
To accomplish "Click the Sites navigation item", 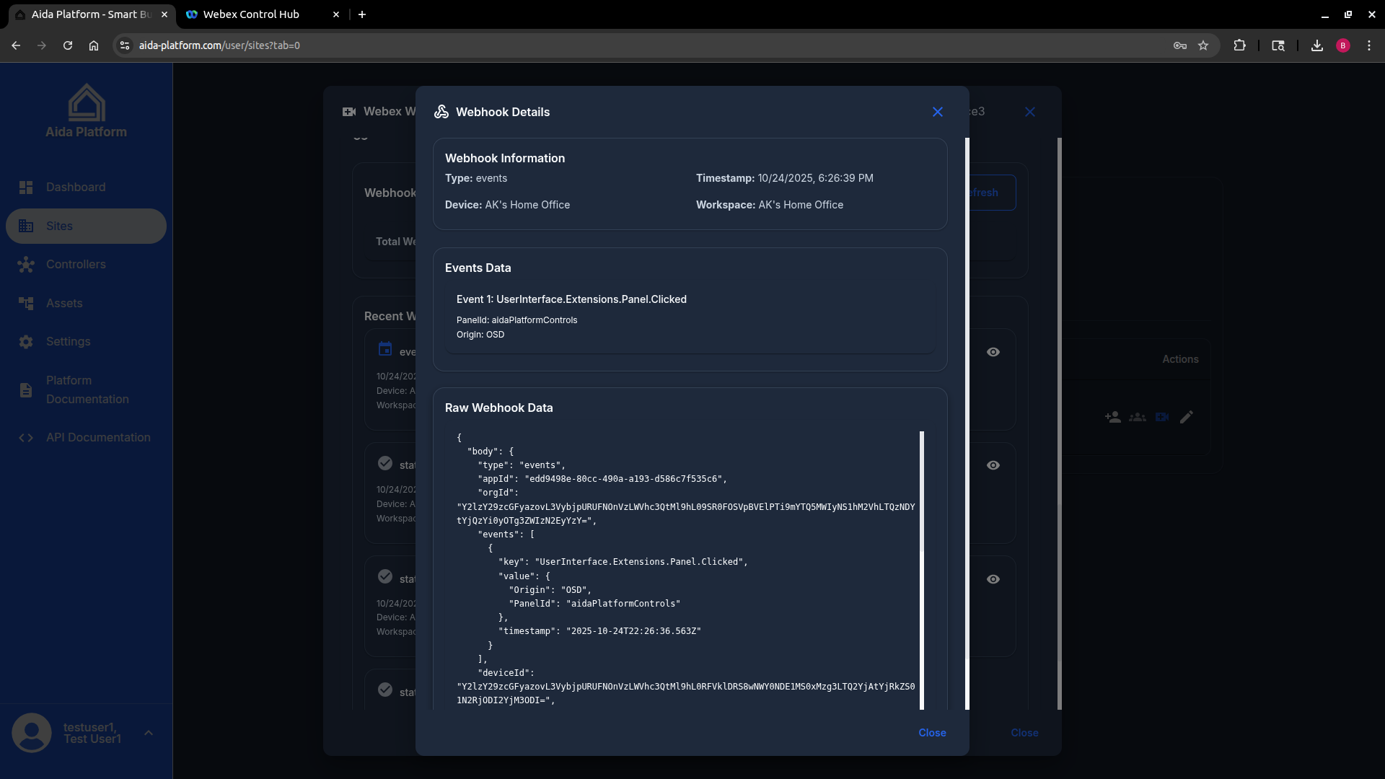I will click(x=59, y=226).
